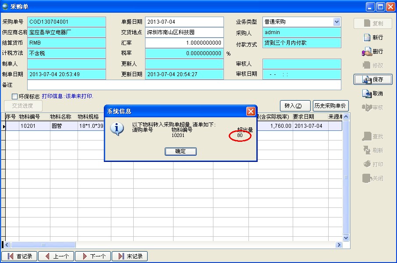
Task: Go to next record with 下一个
Action: point(93,256)
